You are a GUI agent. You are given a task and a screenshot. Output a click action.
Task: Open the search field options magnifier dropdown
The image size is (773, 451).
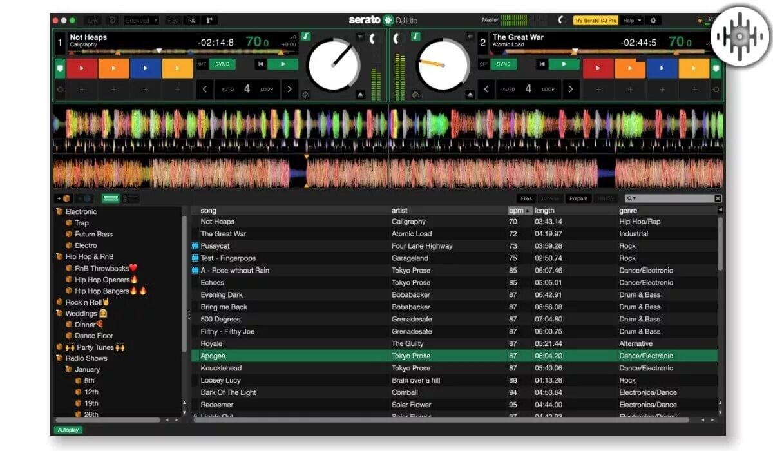tap(632, 198)
